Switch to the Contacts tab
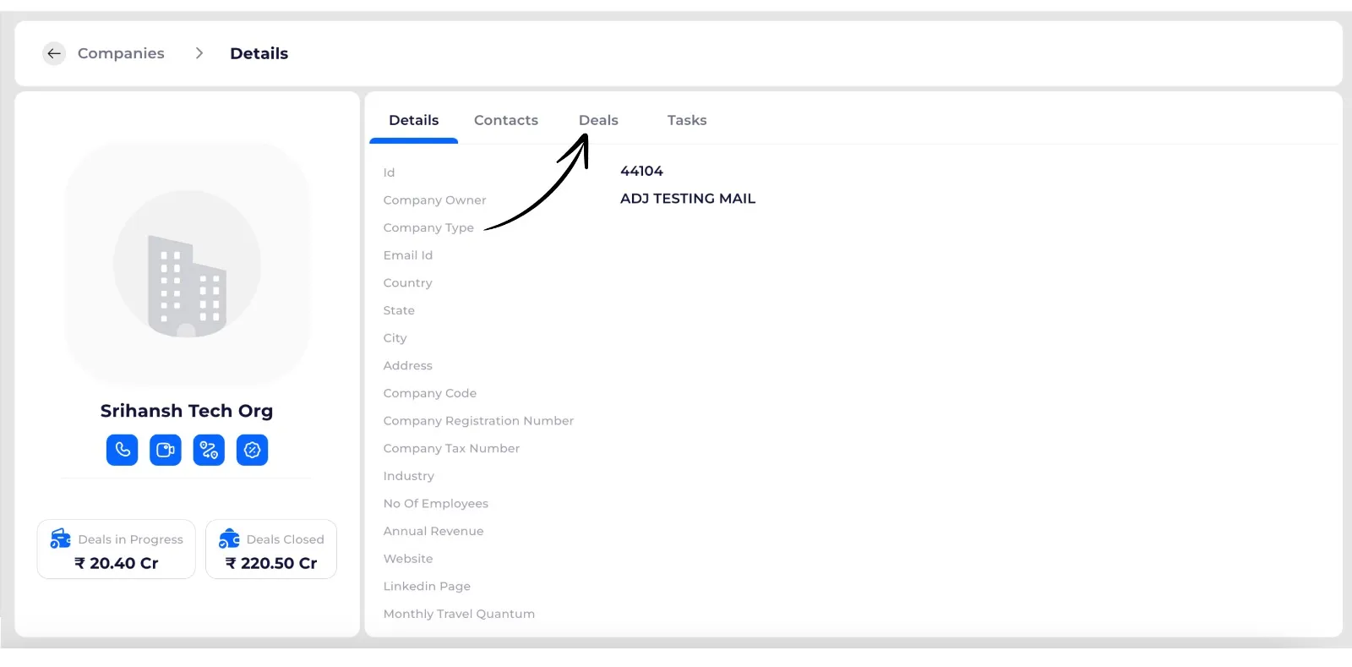 point(506,120)
